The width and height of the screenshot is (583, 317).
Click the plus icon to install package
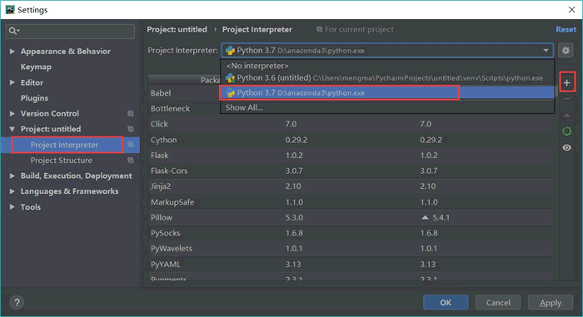pyautogui.click(x=566, y=83)
